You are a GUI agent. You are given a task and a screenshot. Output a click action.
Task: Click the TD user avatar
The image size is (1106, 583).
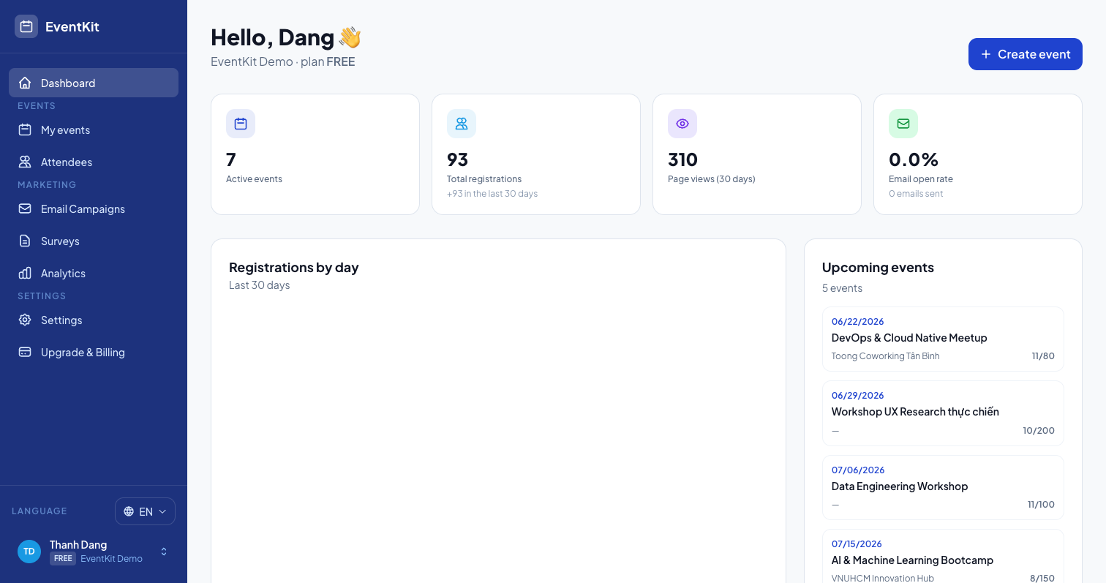29,551
